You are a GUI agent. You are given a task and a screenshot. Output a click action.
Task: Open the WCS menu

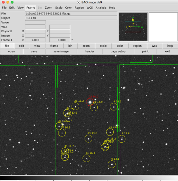(x=90, y=8)
